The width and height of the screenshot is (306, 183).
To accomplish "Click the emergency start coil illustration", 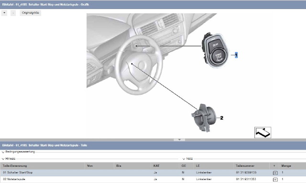I will coord(204,118).
